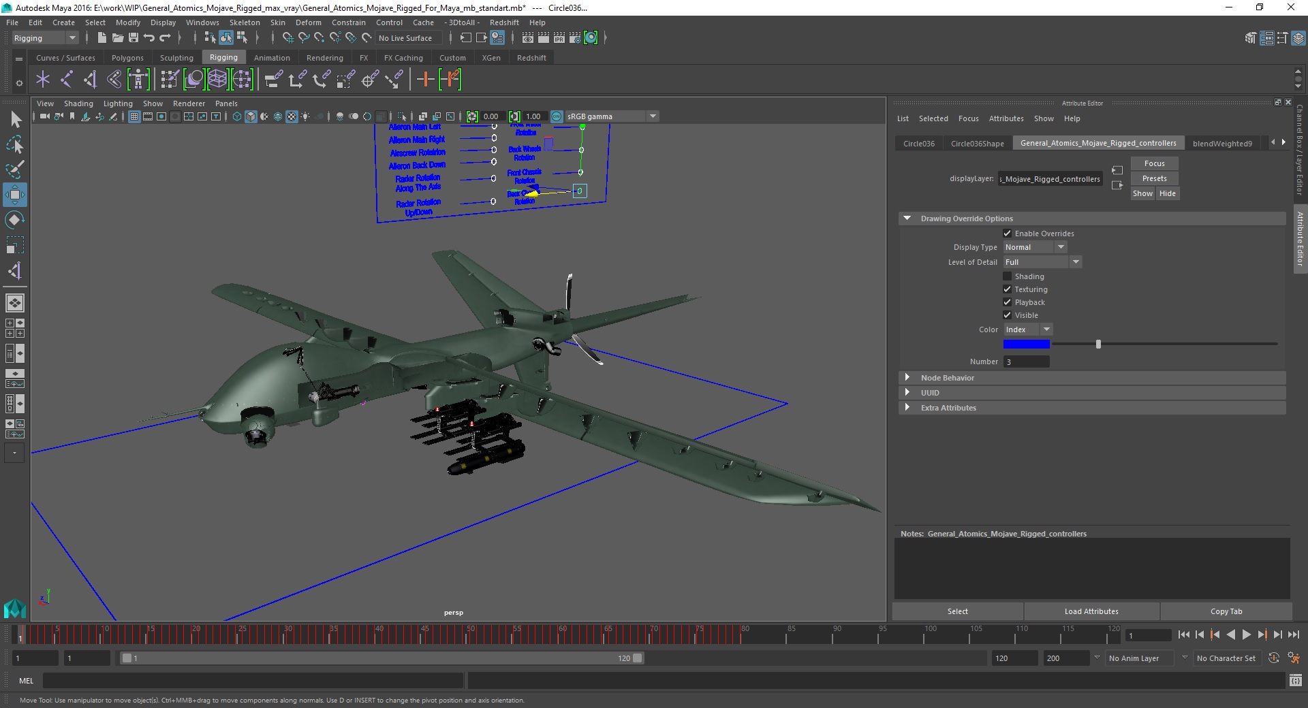Click the Copy Tab button
This screenshot has width=1308, height=708.
(1226, 611)
